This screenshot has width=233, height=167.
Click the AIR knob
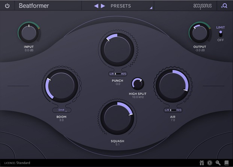click(x=172, y=86)
